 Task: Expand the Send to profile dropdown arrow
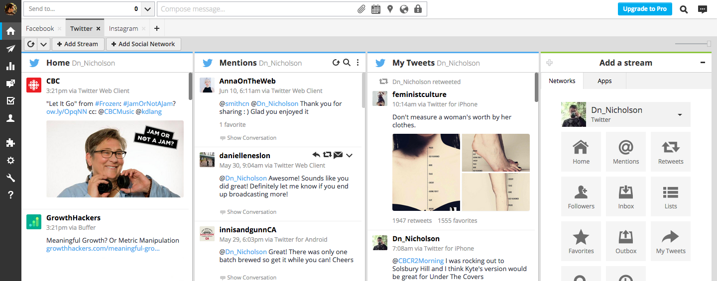coord(148,9)
